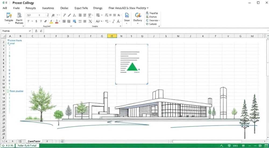Click the pencil draw line icon
Viewport: 269px width, 148px height.
coord(69,15)
